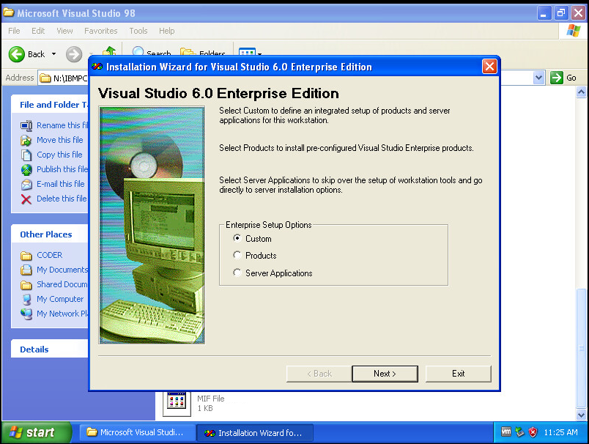Open the CODER folder link
589x444 pixels.
[50, 255]
